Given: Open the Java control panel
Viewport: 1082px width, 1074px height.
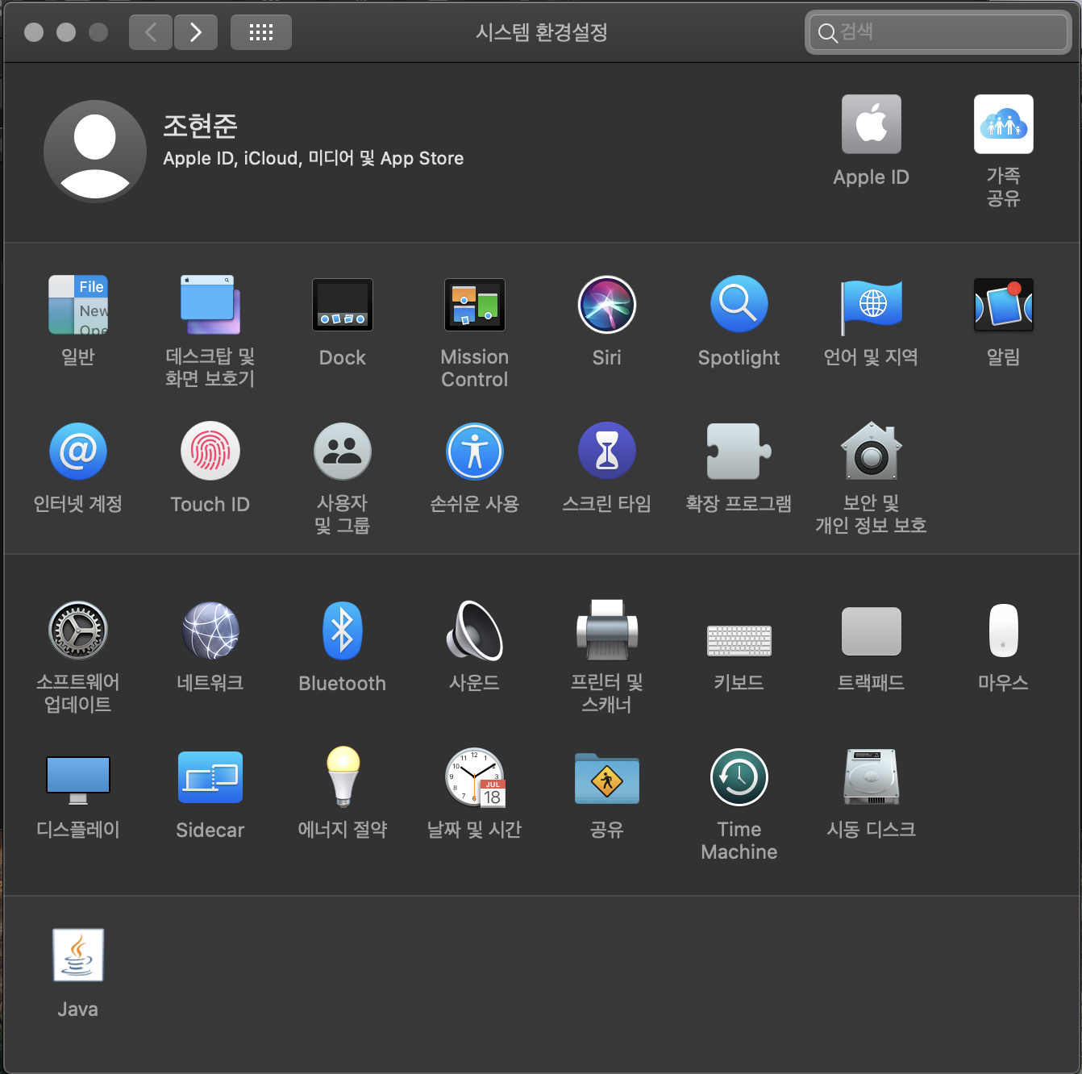Looking at the screenshot, I should tap(78, 955).
